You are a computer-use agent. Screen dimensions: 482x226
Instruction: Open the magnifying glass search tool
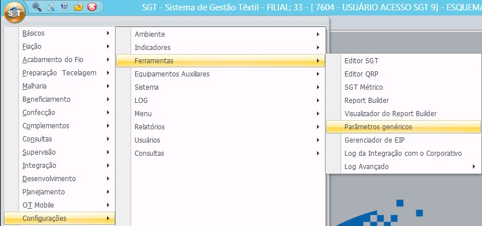[37, 7]
